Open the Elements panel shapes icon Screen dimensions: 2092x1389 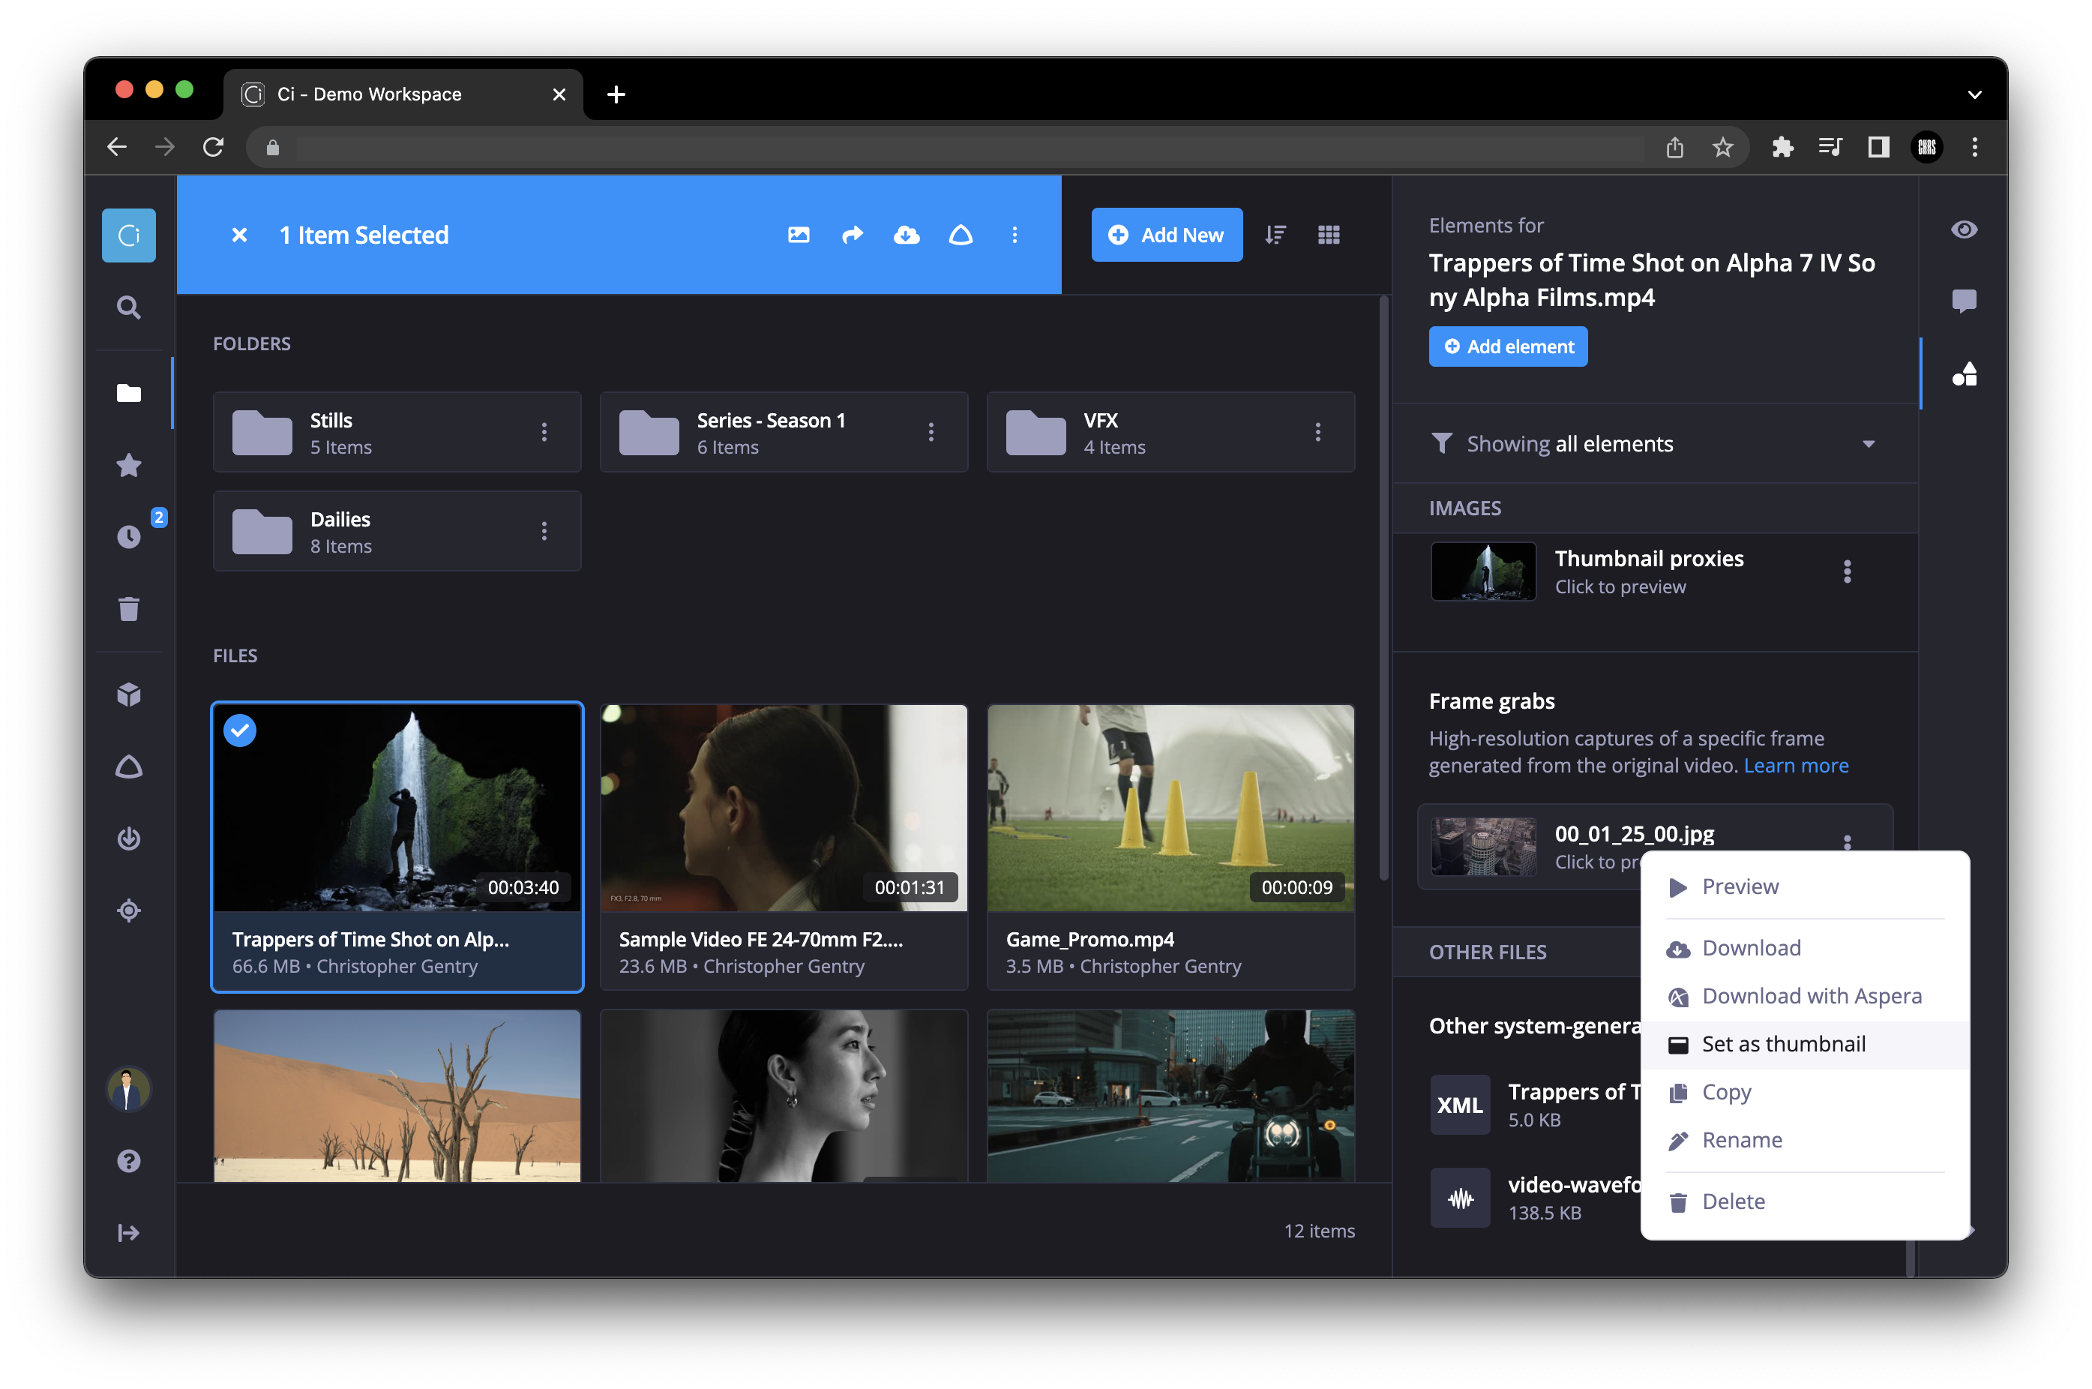coord(1964,373)
